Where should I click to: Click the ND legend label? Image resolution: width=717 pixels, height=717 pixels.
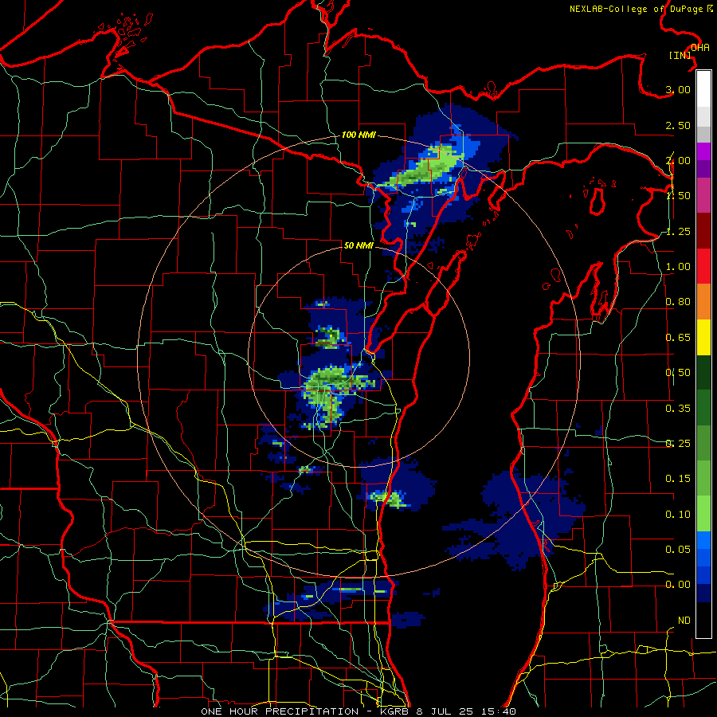[x=684, y=621]
